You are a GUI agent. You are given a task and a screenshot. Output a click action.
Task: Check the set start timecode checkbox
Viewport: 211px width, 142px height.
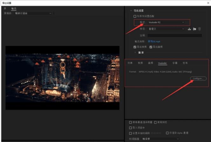click(130, 133)
